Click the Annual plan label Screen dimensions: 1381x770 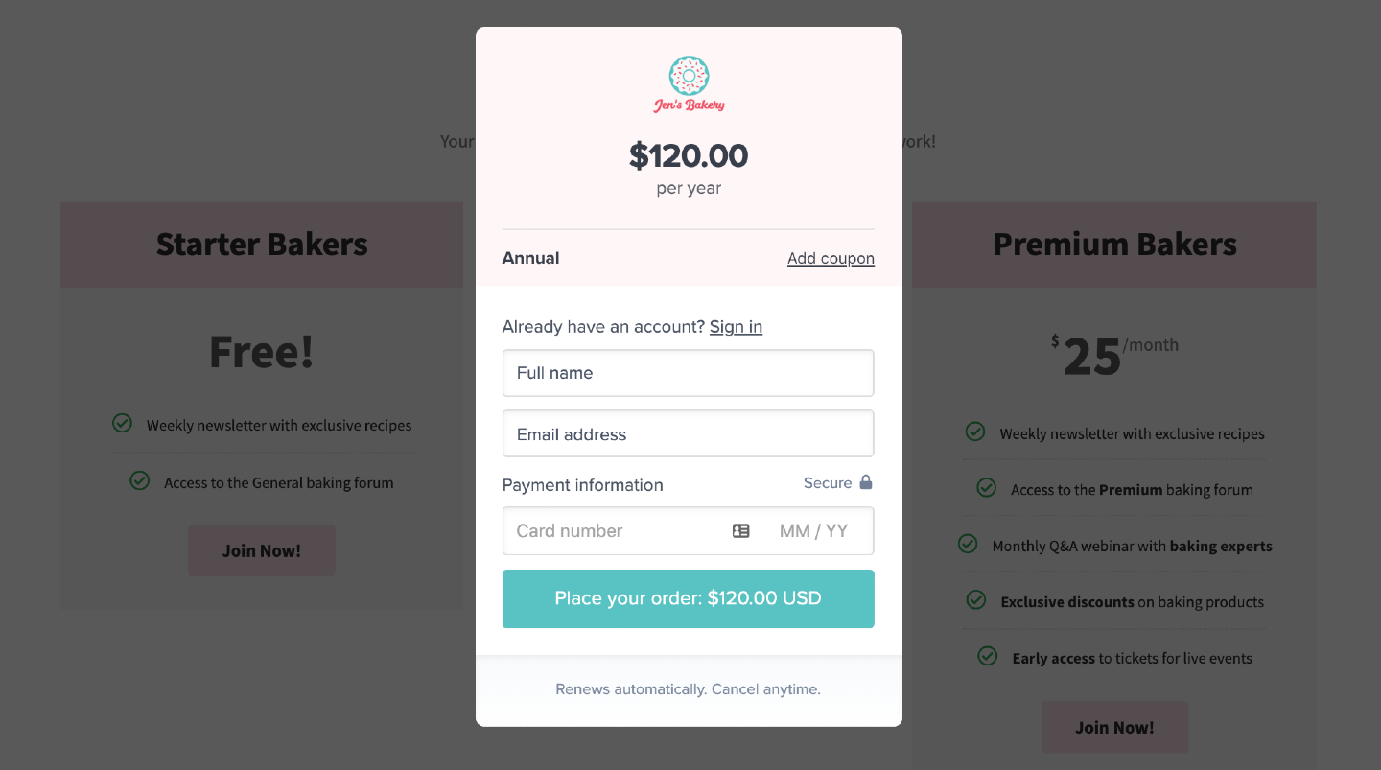530,258
